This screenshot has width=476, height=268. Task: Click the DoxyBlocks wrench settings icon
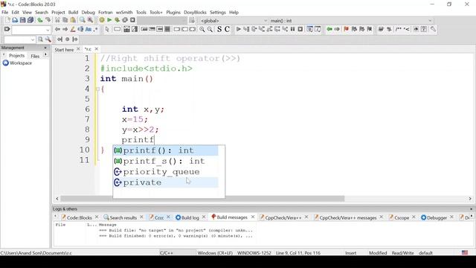point(433,29)
